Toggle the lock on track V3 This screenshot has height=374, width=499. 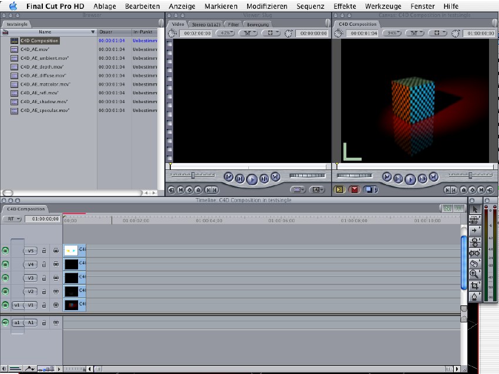(x=44, y=278)
